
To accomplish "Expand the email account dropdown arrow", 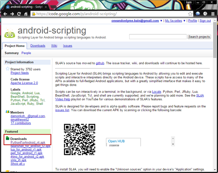I will coord(161,21).
